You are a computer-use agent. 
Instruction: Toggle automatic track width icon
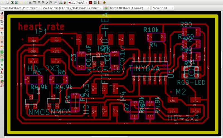tap(106, 8)
